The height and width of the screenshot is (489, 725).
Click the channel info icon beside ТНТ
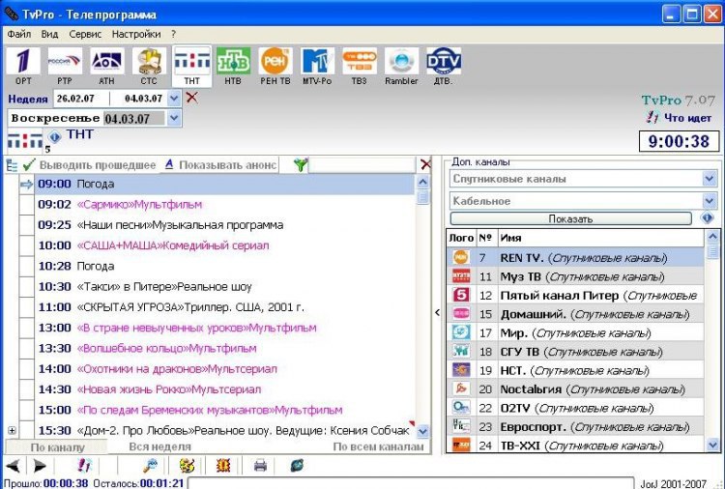click(54, 137)
